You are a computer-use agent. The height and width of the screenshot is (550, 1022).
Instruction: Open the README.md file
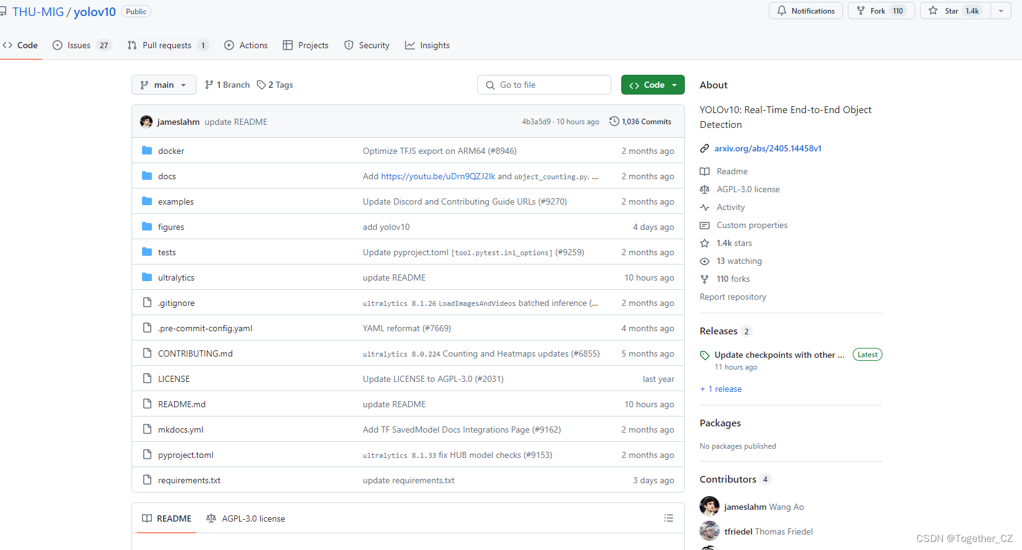coord(182,404)
